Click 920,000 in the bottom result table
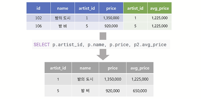 coord(113,91)
